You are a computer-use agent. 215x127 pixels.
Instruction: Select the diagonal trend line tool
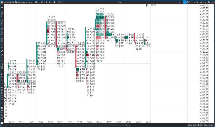point(2,51)
